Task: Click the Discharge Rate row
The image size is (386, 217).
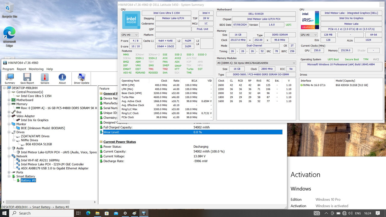Action: click(191, 161)
